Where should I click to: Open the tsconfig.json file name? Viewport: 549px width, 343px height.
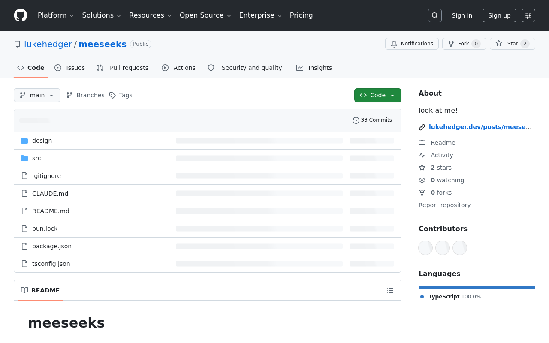point(51,264)
